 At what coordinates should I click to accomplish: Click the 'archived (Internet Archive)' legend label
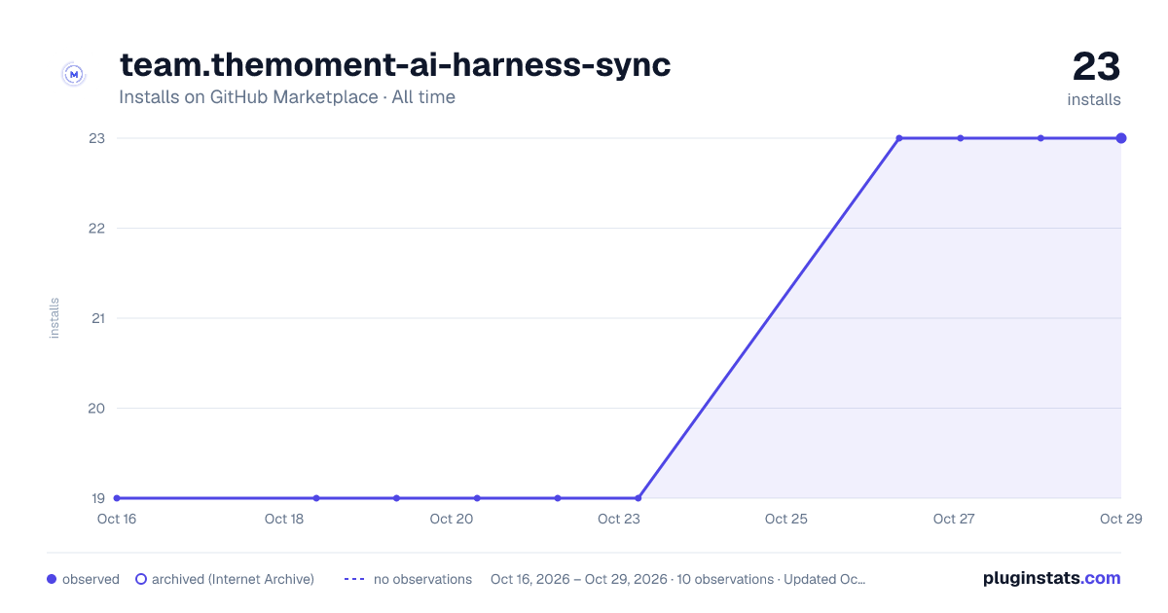(233, 579)
